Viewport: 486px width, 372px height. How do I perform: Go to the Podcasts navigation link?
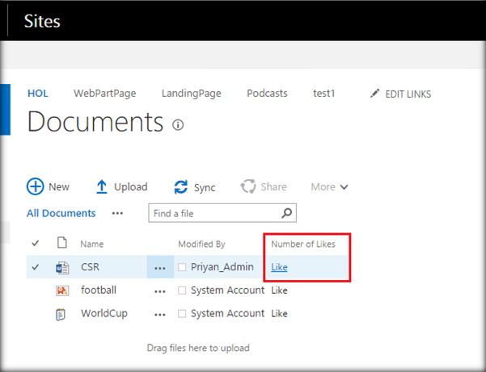pos(267,94)
